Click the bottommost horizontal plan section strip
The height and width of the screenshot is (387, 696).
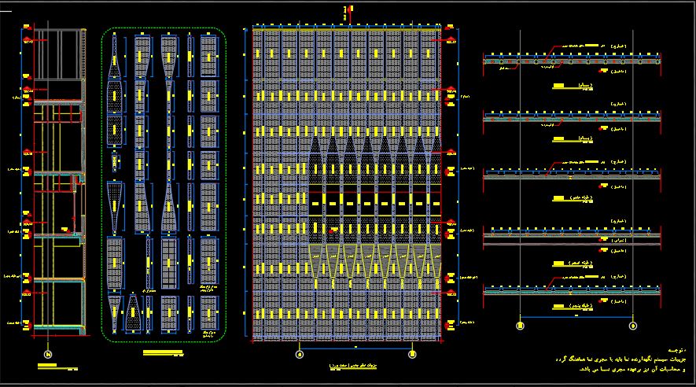click(x=572, y=289)
